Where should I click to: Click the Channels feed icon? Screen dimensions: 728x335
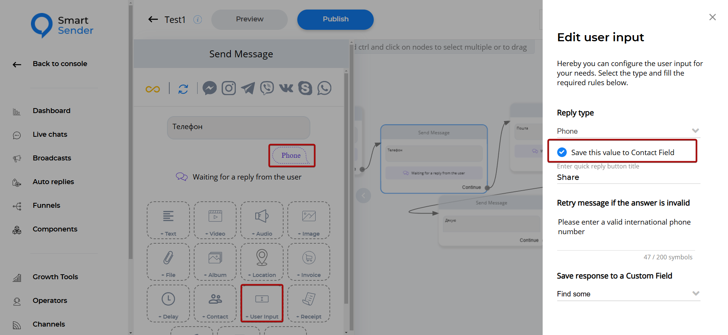coord(17,325)
